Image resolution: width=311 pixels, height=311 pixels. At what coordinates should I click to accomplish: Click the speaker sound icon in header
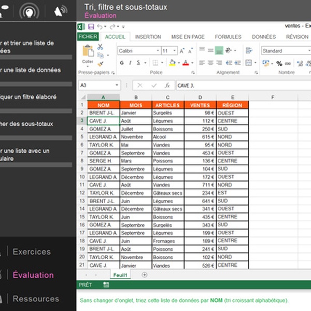[x=61, y=11]
